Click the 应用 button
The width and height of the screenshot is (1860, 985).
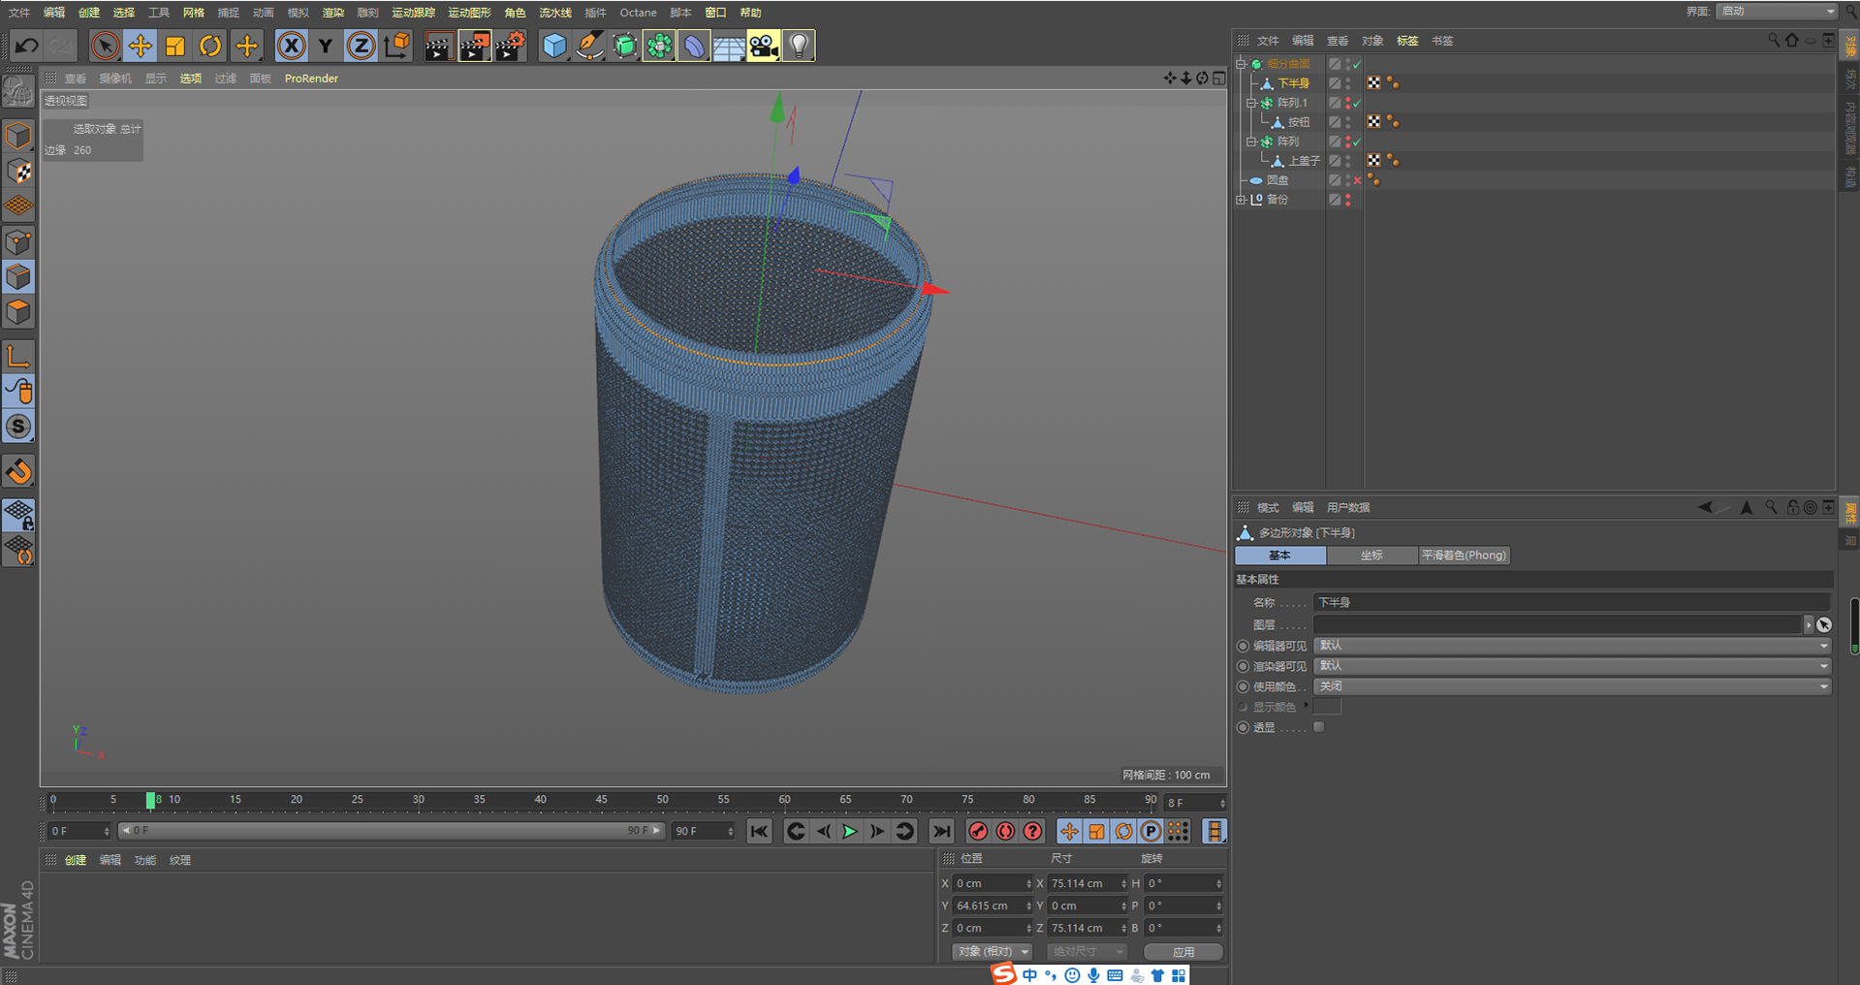(1182, 951)
